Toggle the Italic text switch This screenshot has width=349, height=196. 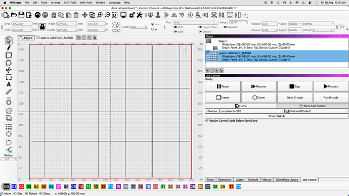175,31
